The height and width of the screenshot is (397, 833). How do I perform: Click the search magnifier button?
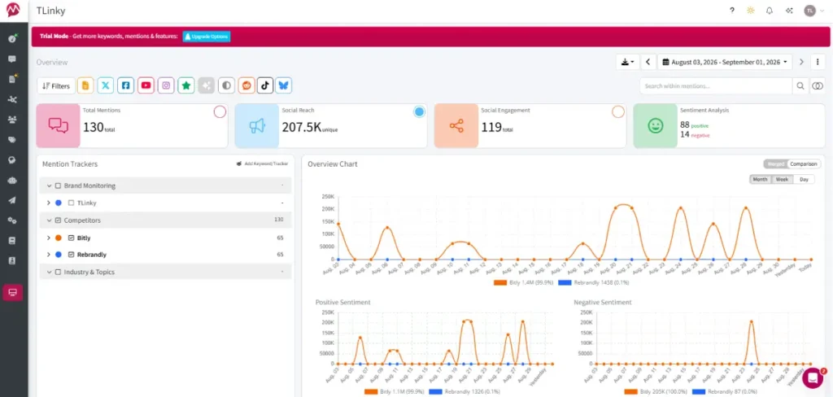pos(800,86)
